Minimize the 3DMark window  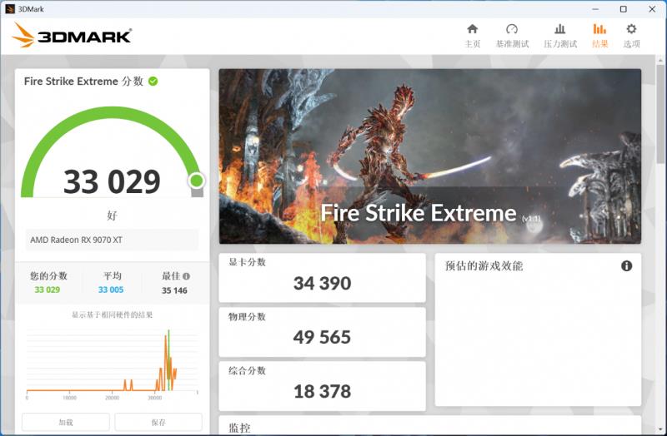pos(595,9)
